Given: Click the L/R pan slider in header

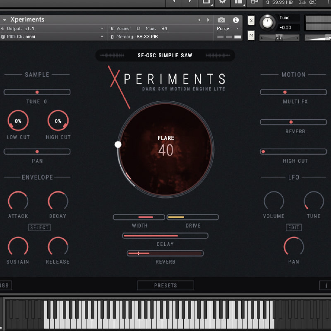Looking at the screenshot, I should coord(279,38).
